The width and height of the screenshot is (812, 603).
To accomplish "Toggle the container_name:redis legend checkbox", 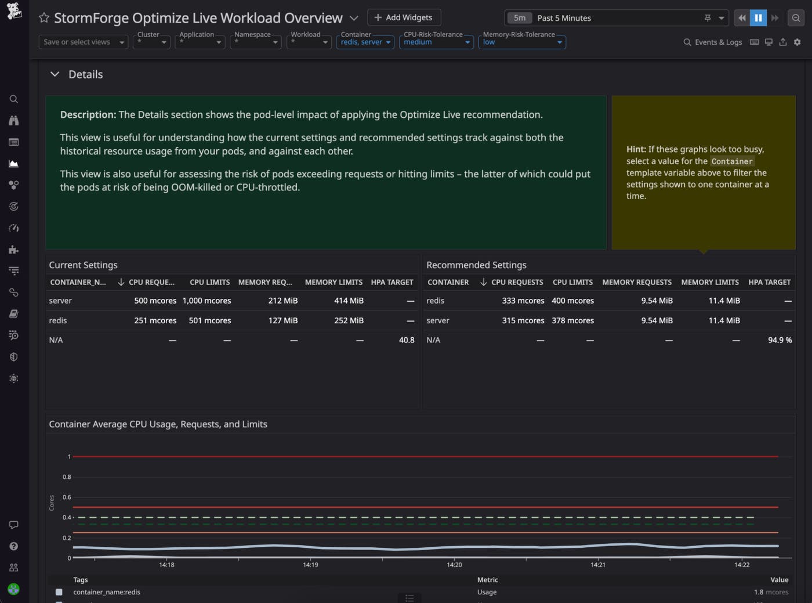I will pos(59,592).
